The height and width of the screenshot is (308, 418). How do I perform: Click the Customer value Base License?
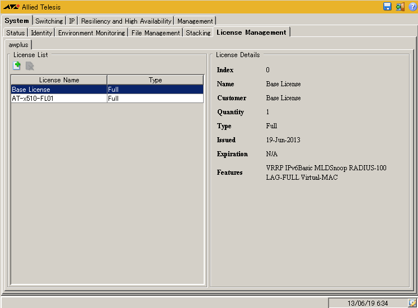[283, 98]
